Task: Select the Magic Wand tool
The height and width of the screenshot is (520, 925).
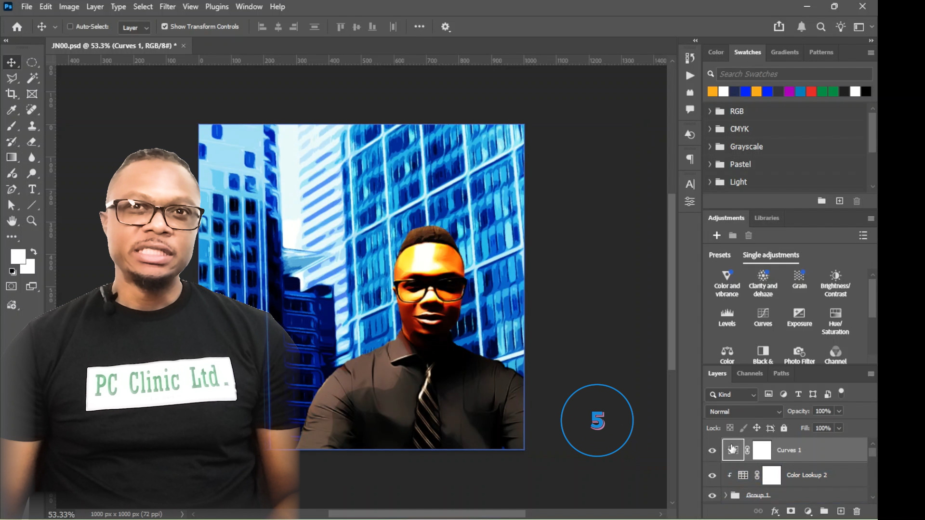Action: 32,78
